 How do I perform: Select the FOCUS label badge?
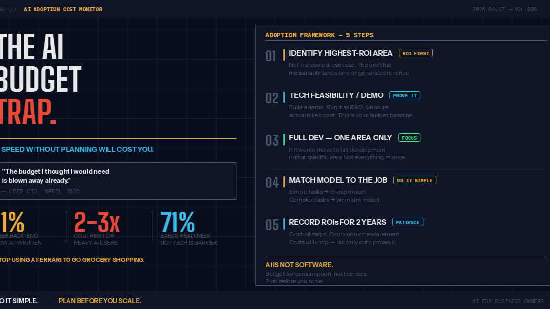point(410,138)
